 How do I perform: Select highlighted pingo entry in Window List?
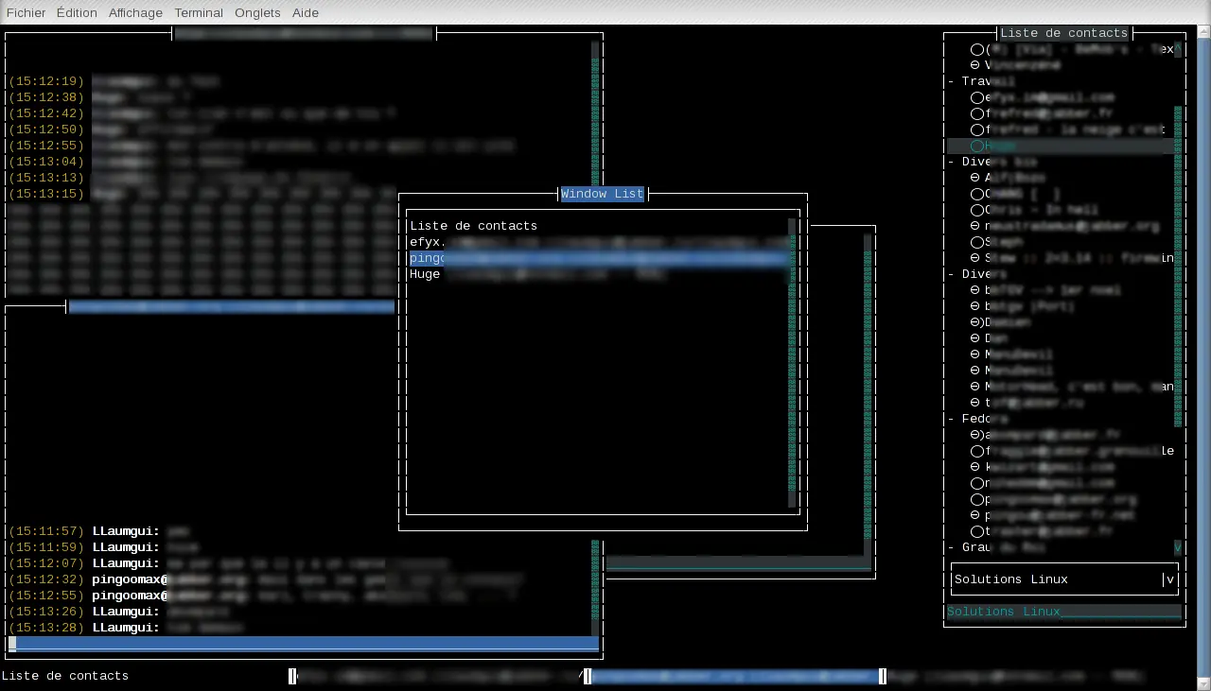(x=598, y=258)
